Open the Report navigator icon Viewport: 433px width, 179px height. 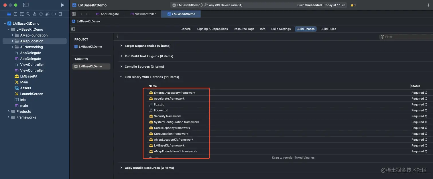point(60,14)
